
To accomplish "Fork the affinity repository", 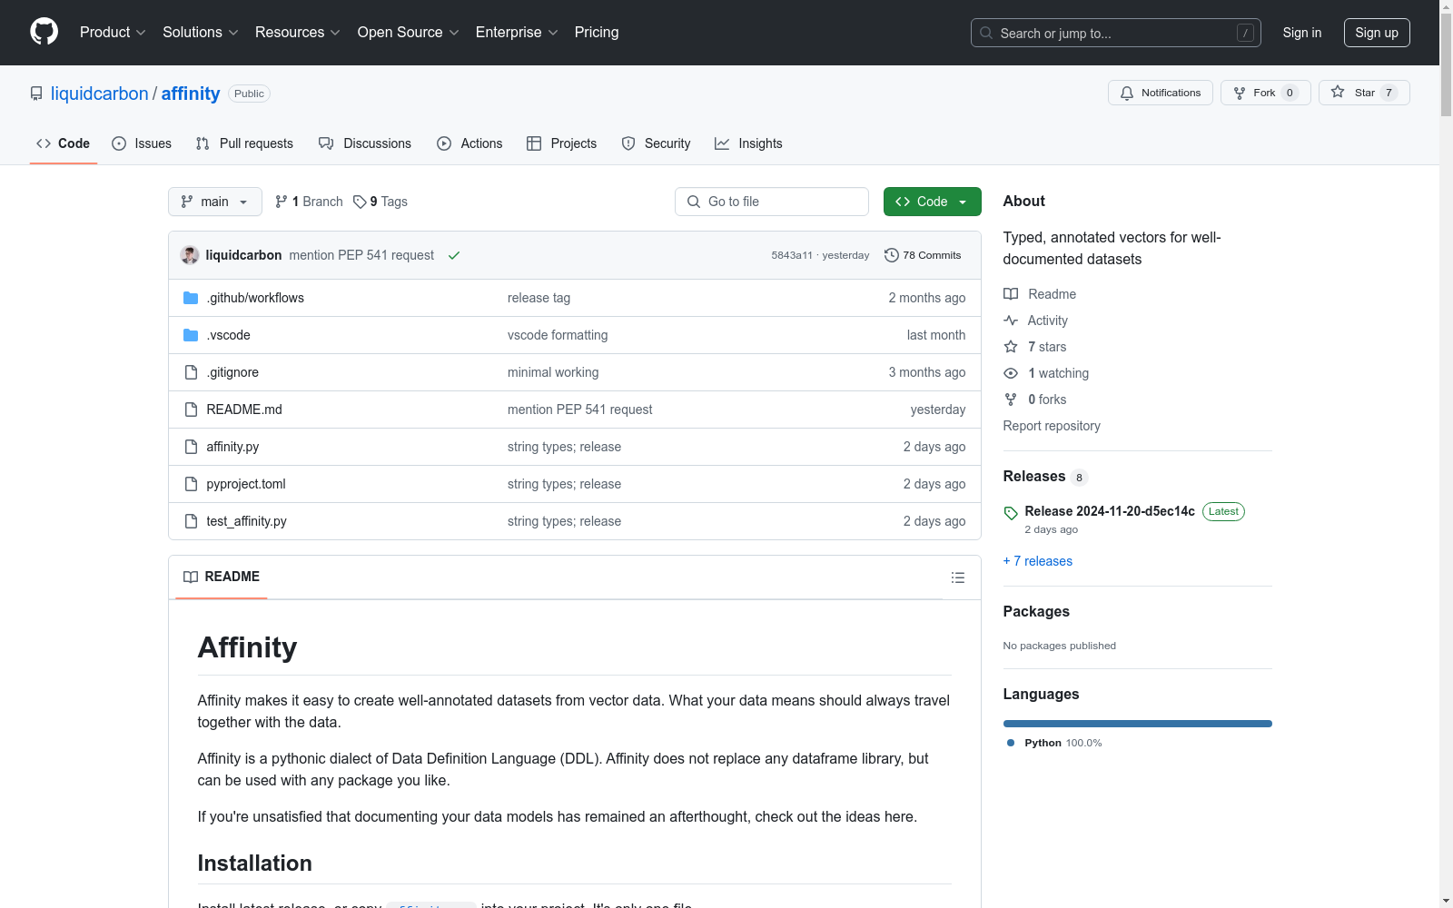I will pos(1266,93).
